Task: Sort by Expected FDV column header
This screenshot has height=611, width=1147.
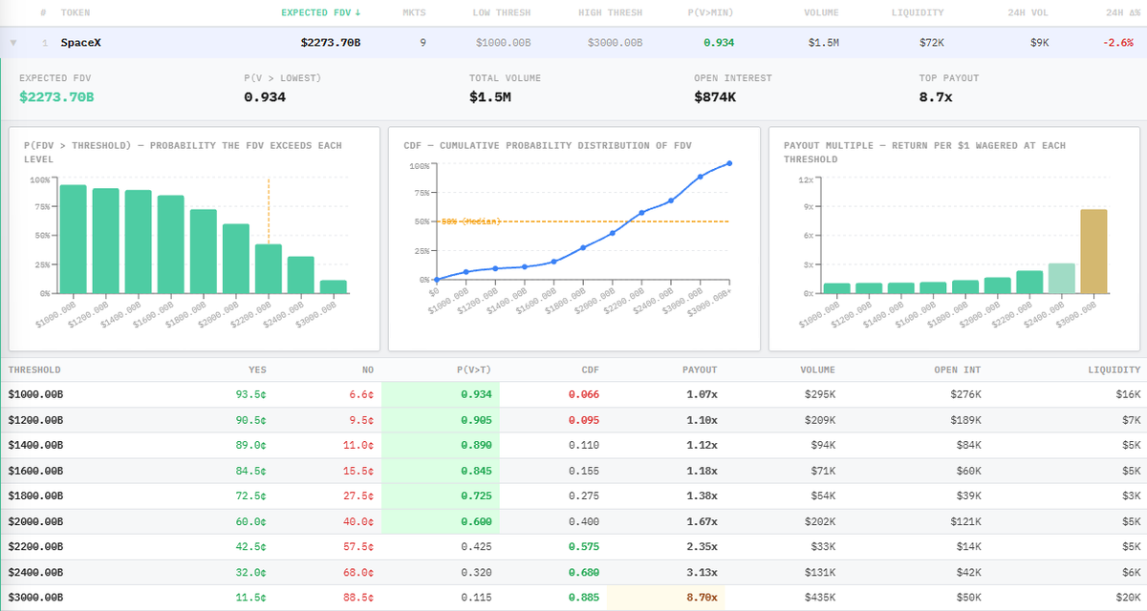Action: 321,13
